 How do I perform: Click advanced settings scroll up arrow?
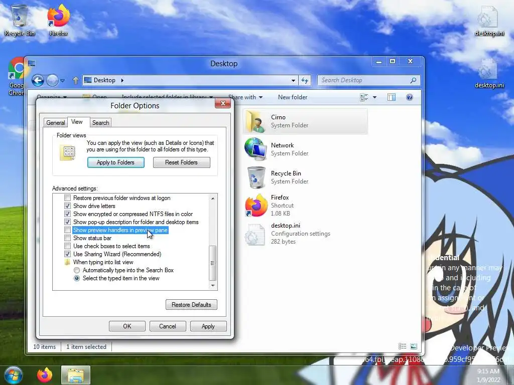point(213,198)
